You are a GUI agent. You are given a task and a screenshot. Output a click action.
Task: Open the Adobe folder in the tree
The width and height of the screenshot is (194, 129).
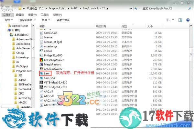[22, 80]
